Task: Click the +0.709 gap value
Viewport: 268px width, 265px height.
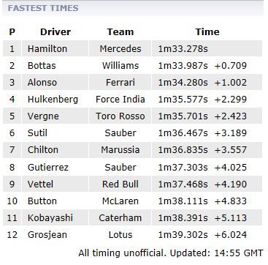Action: click(231, 66)
